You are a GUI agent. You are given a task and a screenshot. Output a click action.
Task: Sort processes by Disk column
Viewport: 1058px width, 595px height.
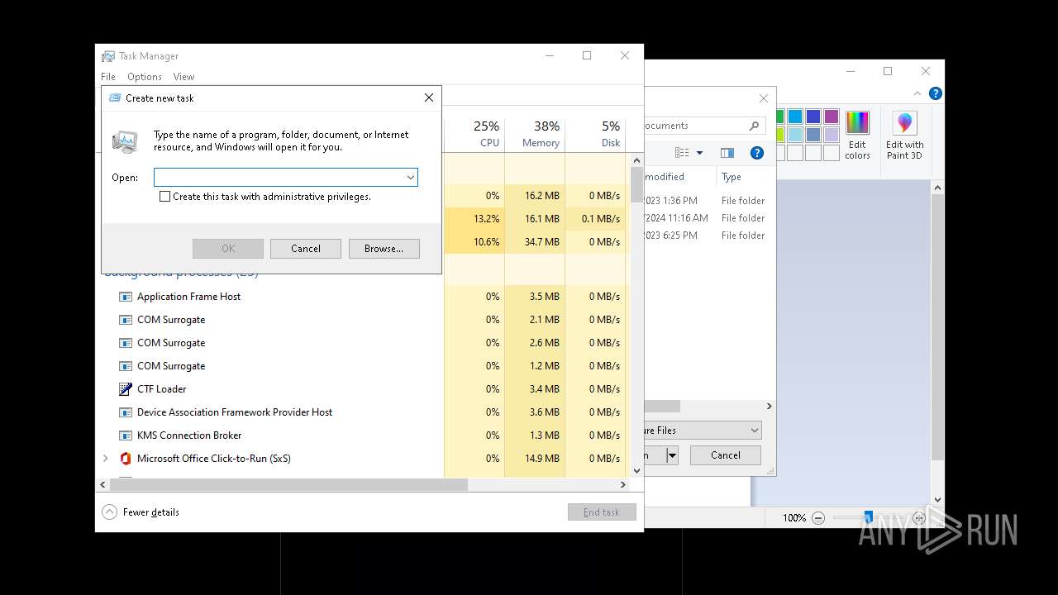(595, 134)
